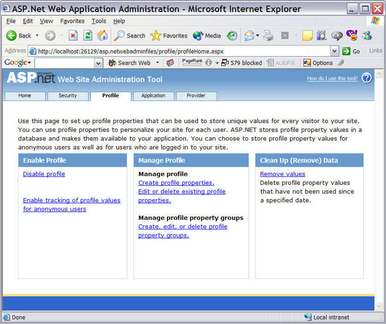Open the Mail button dropdown arrow
Screen dimensions: 386x324
coord(258,36)
